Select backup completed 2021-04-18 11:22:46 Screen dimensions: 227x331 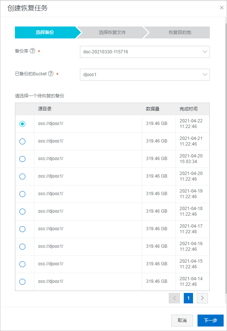click(x=22, y=211)
